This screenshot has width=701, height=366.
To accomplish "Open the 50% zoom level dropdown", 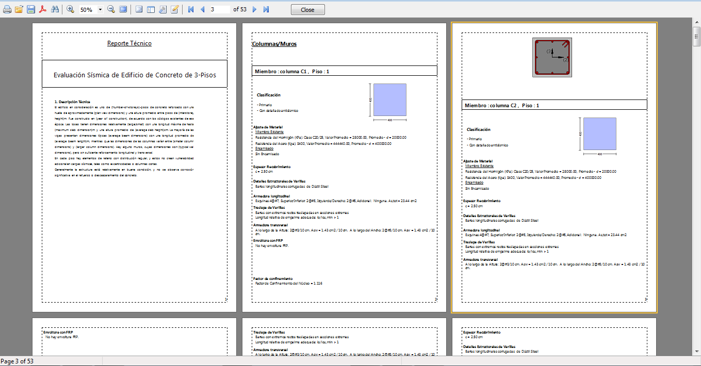I will click(x=100, y=10).
